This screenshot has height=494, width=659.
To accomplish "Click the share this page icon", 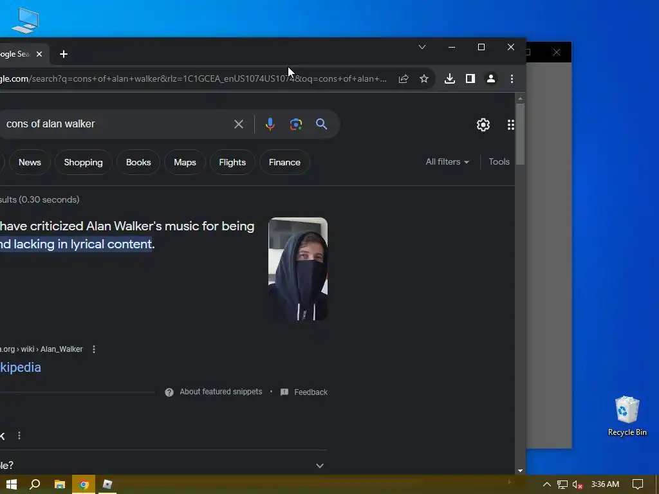I will pos(404,78).
